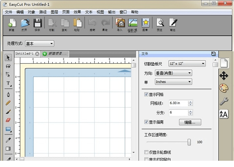Open the 编辑 Edit menu
The width and height of the screenshot is (234, 167).
click(20, 12)
